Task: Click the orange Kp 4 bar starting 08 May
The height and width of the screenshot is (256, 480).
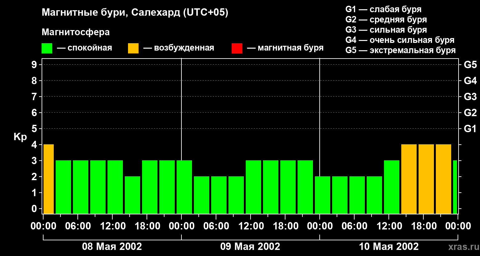Action: (49, 179)
